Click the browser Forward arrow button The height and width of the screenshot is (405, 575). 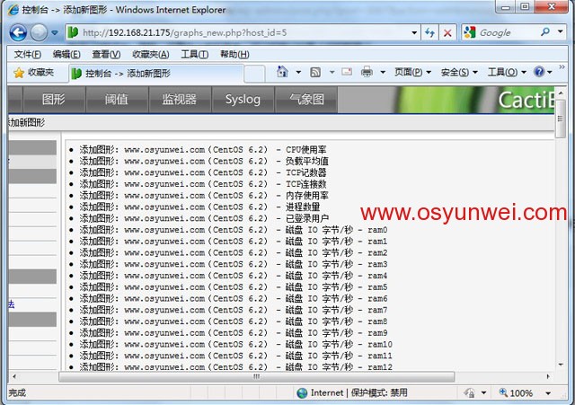point(39,32)
